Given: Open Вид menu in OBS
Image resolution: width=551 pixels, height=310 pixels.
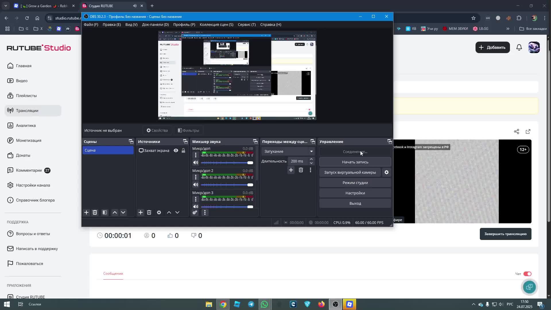Looking at the screenshot, I should click(x=131, y=24).
